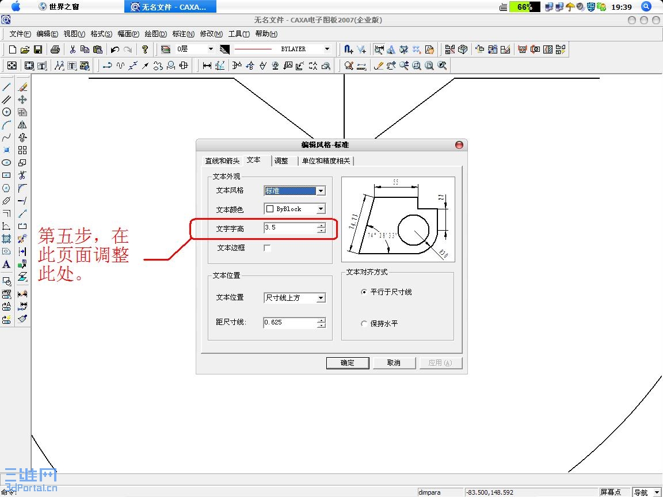Click the New file icon
Viewport: 663px width, 497px height.
[12, 49]
